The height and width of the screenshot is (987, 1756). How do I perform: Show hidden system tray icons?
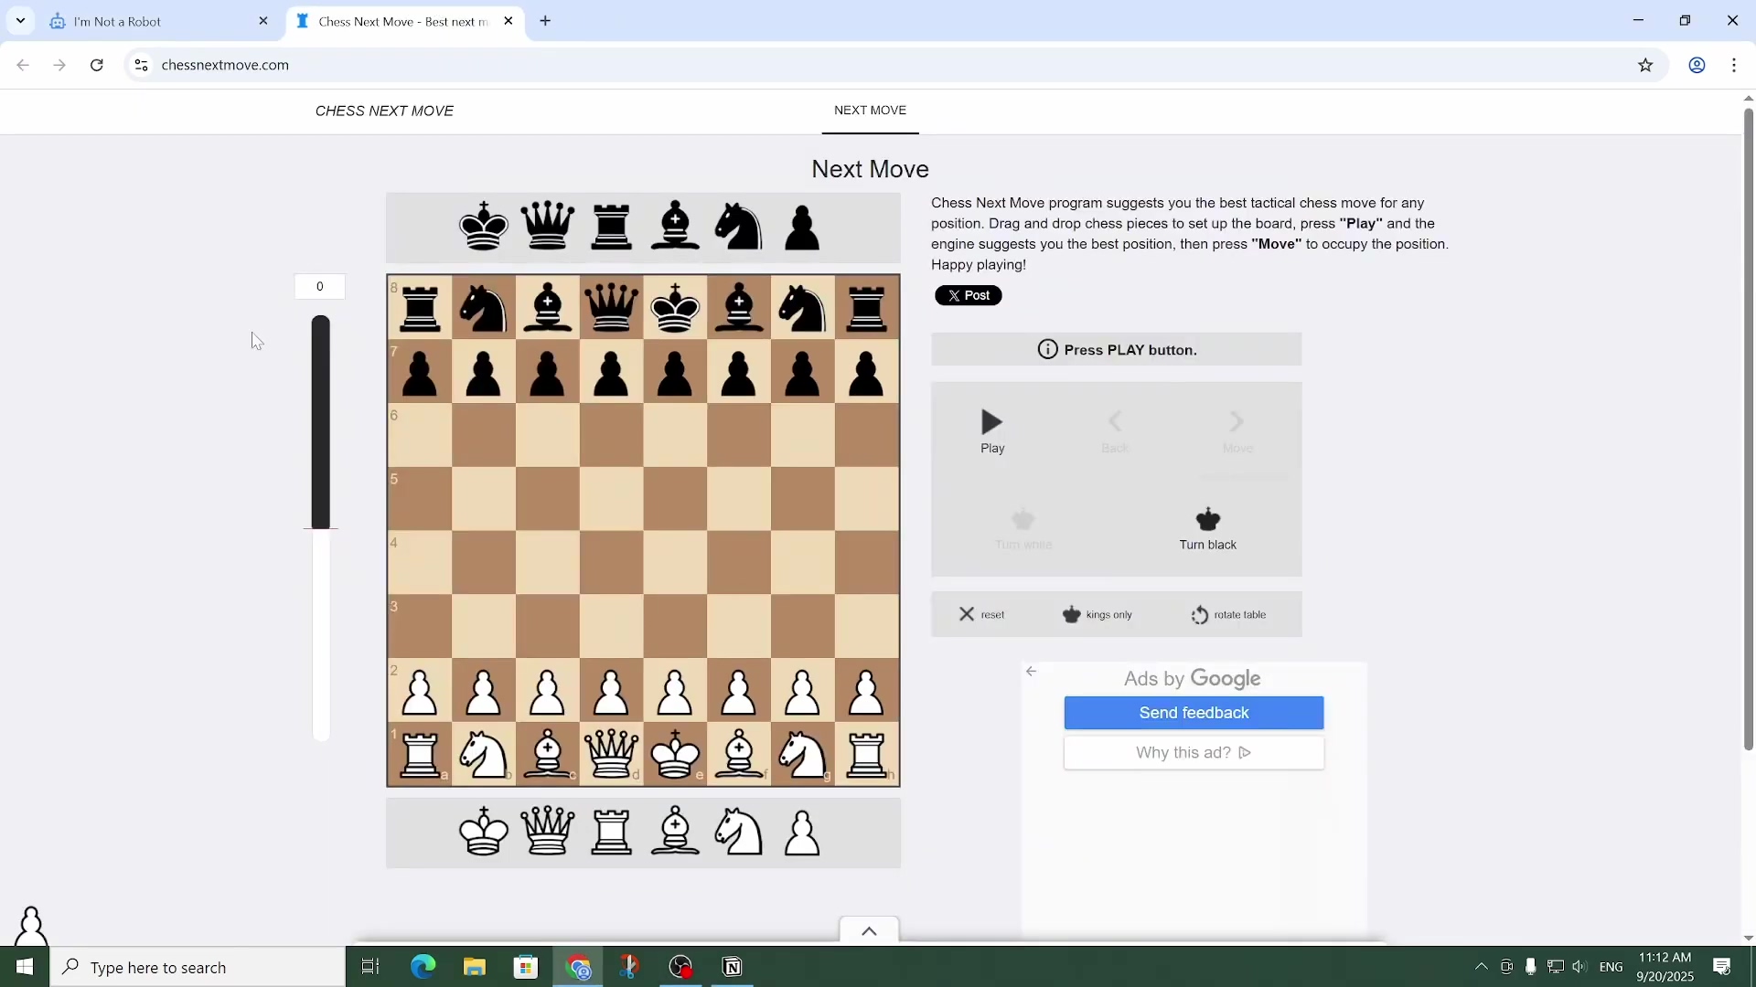[x=1481, y=967]
